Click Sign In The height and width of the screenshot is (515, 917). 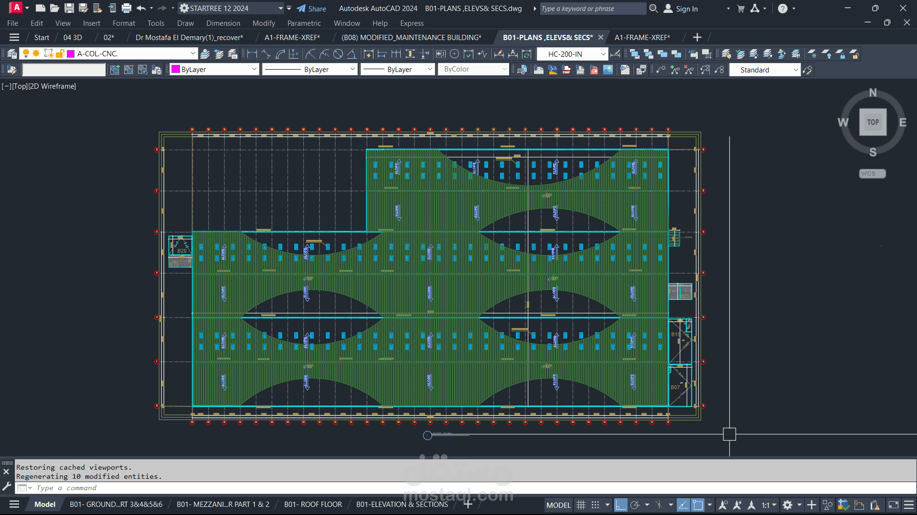point(686,9)
